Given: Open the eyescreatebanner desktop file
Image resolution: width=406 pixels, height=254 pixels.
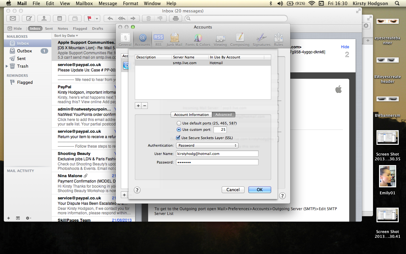Looking at the screenshot, I should [x=387, y=22].
